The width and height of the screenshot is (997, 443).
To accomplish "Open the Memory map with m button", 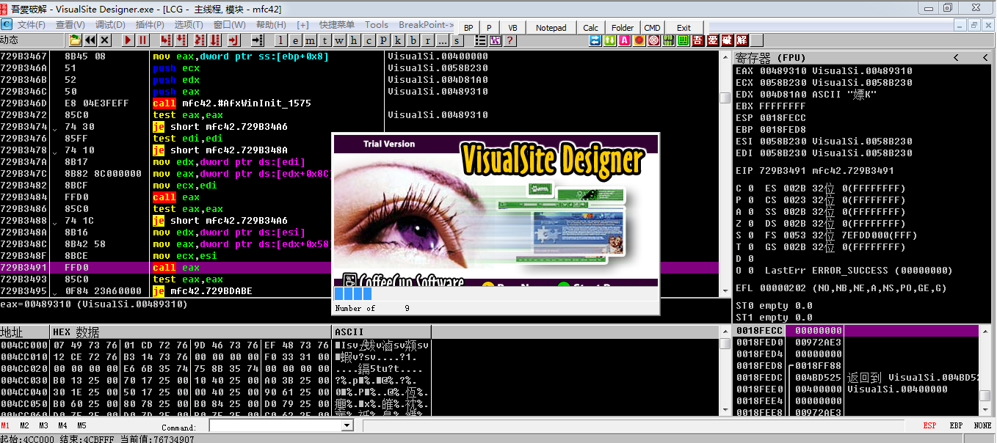I will [310, 40].
